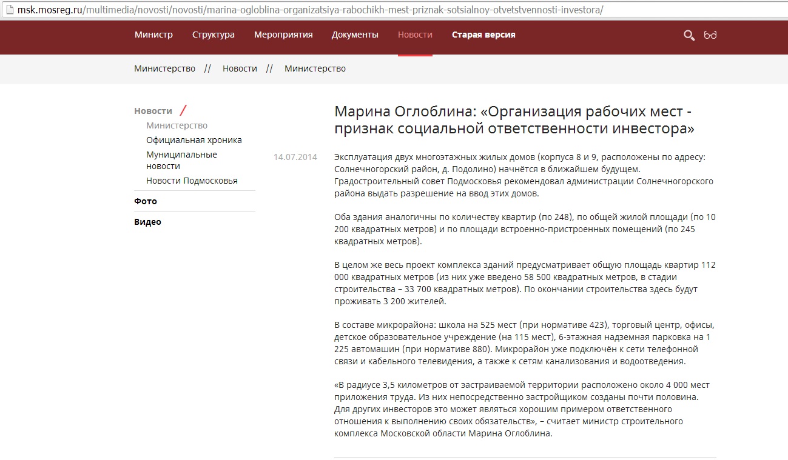Open the Видео sidebar section

(147, 222)
